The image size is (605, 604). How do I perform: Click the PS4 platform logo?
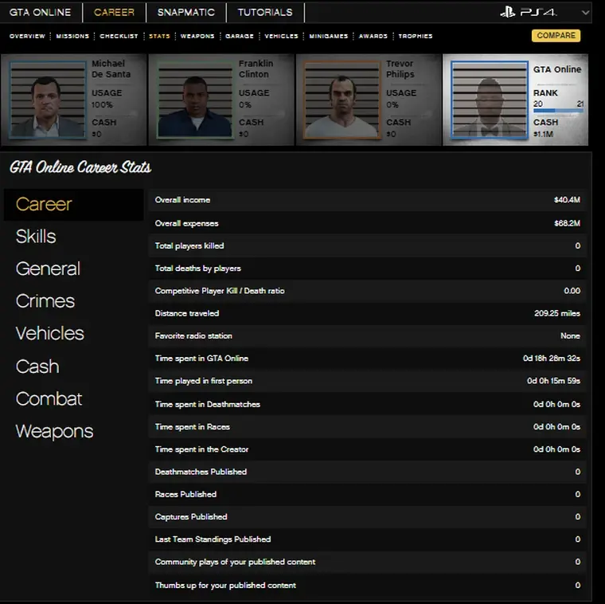tap(529, 12)
